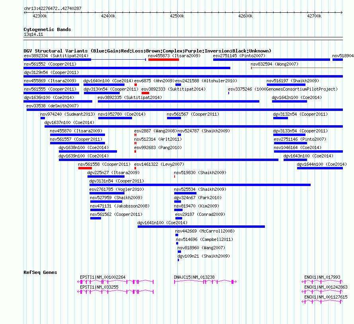Open nsv524787 (Shaikh2009) label

(x=204, y=131)
